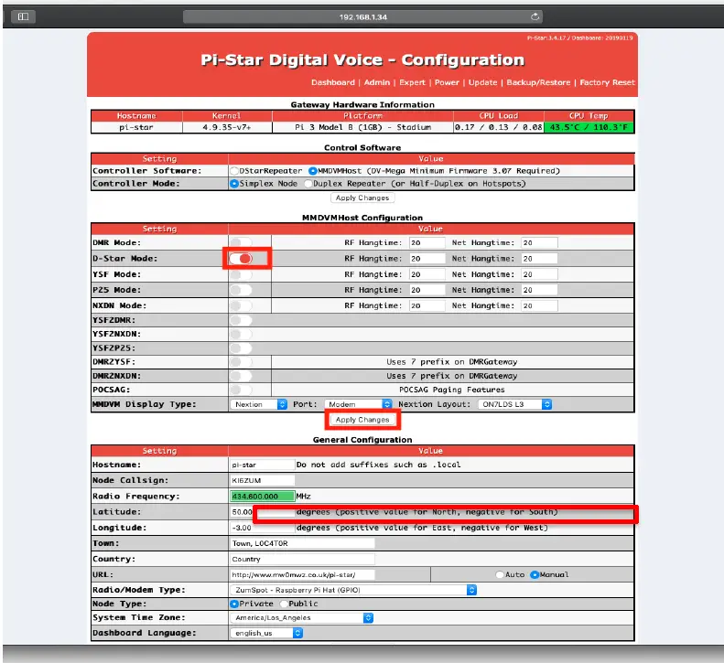Click DMR Mode Net Hangtime field

pos(539,242)
